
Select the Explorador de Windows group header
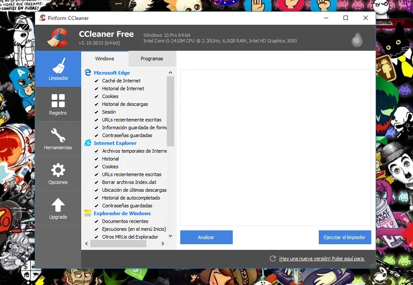point(122,213)
